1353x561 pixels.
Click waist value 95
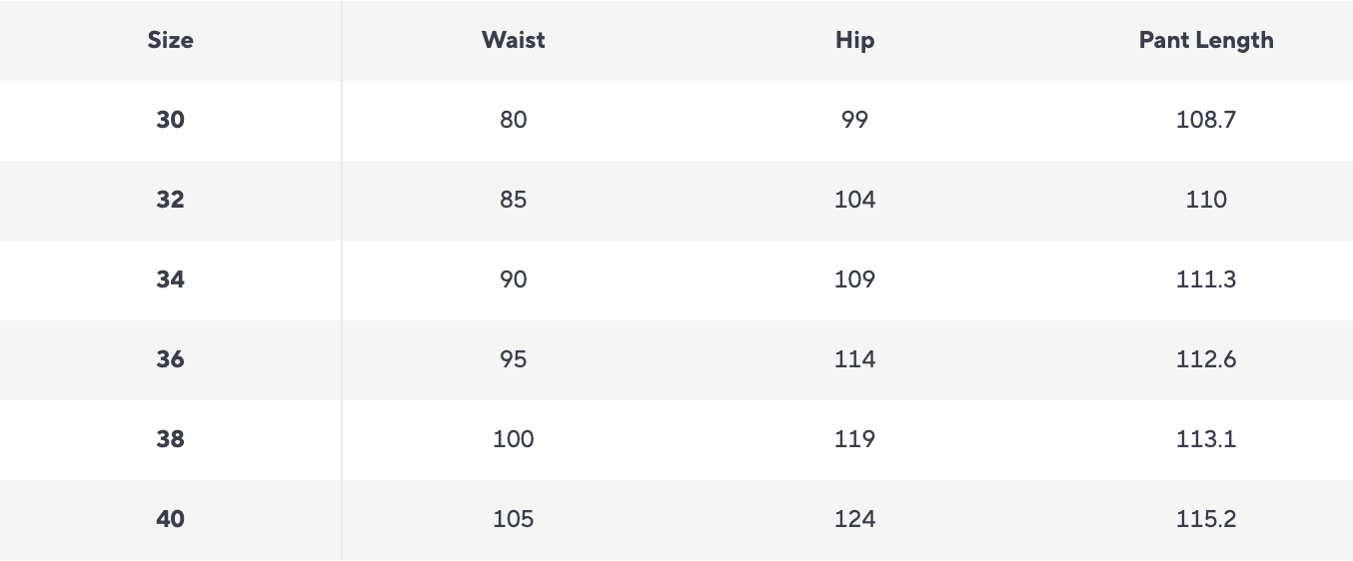pyautogui.click(x=513, y=359)
